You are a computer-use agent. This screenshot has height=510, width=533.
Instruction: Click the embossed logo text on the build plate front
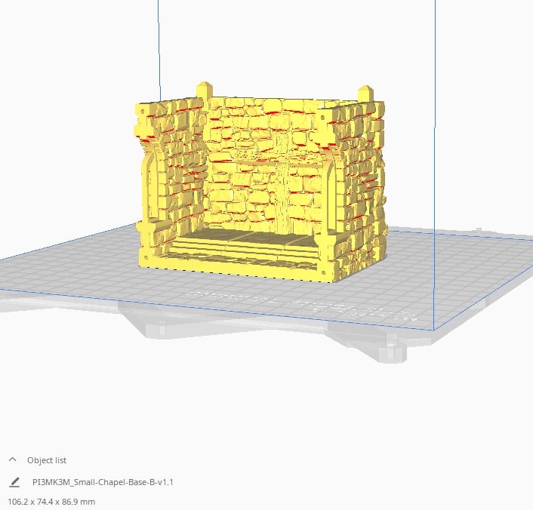pyautogui.click(x=302, y=302)
